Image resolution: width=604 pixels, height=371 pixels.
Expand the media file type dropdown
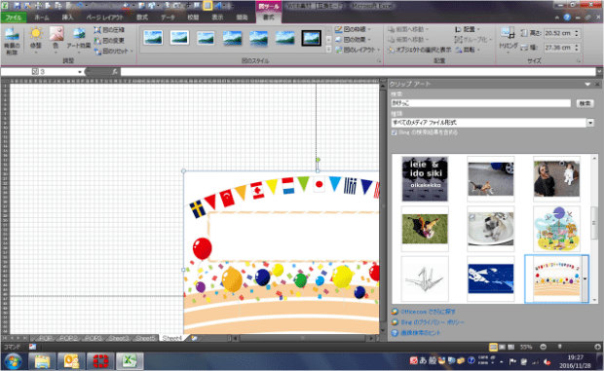(x=590, y=123)
